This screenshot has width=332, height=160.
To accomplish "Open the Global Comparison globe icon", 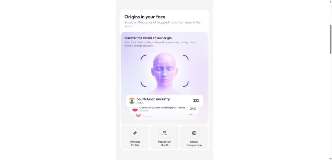I will (194, 133).
